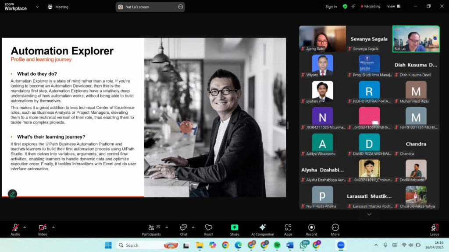Viewport: 449px width, 252px height.
Task: Select Aditya Wicaksono participant tile
Action: pyautogui.click(x=322, y=144)
